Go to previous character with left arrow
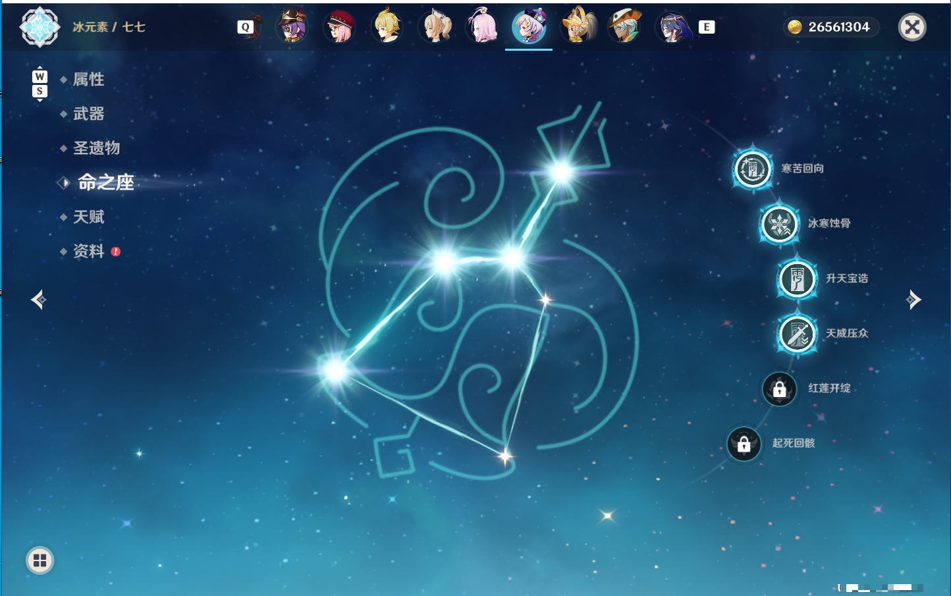The height and width of the screenshot is (596, 951). (x=39, y=300)
